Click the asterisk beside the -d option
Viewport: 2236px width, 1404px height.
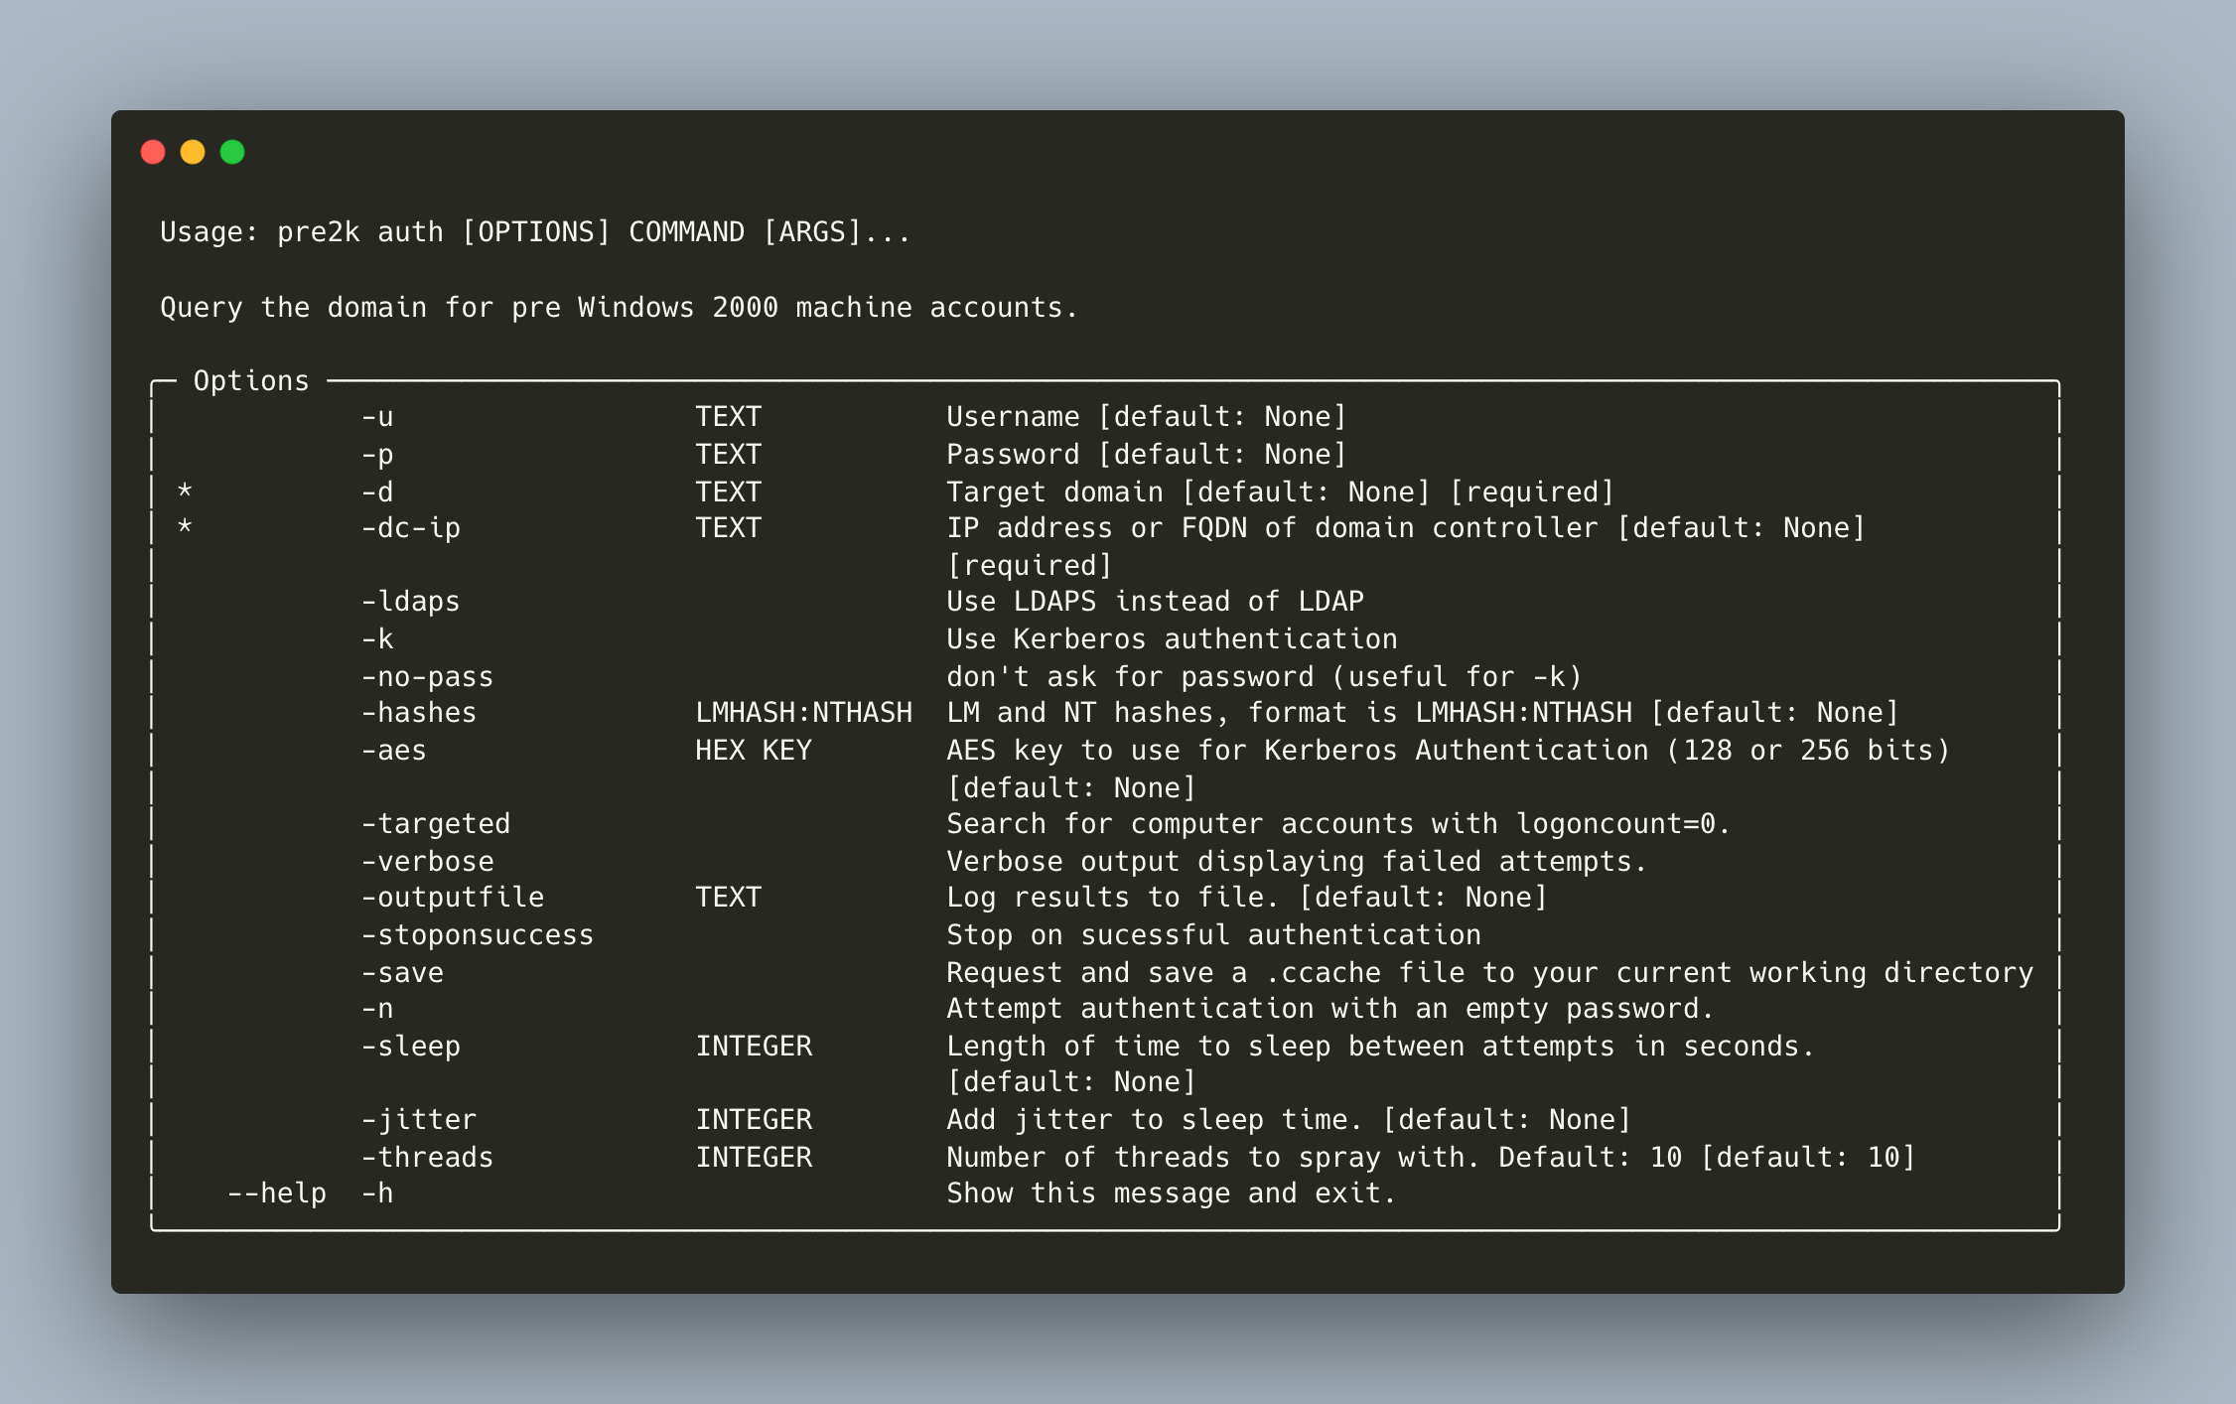point(185,491)
